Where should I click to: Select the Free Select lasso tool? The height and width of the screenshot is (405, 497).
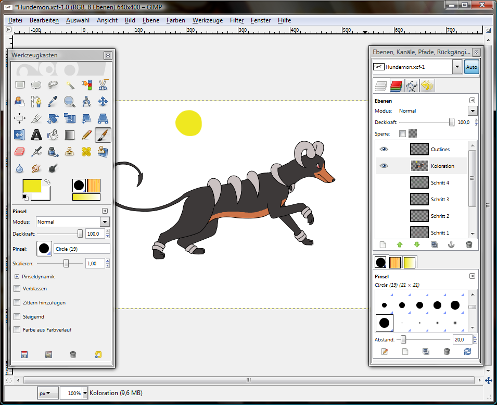point(53,85)
